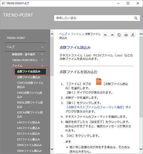Click the sidebar scrollbar thumb

pyautogui.click(x=52, y=56)
